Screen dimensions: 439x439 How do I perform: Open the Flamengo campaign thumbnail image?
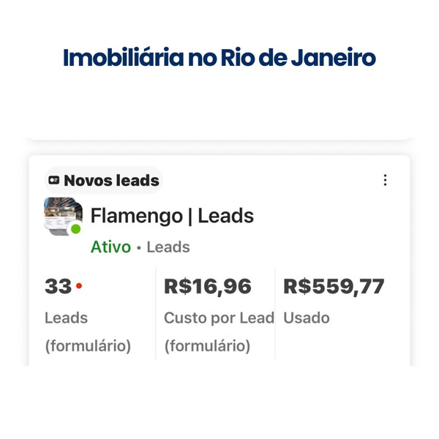click(x=62, y=215)
